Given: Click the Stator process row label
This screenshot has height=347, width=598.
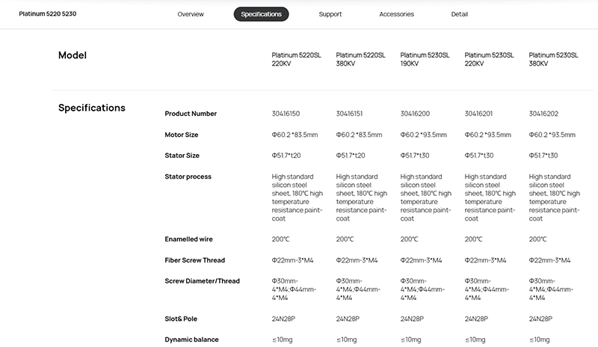Looking at the screenshot, I should 188,176.
